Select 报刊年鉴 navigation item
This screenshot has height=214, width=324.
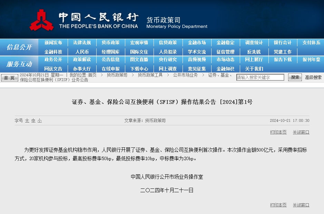(311, 60)
